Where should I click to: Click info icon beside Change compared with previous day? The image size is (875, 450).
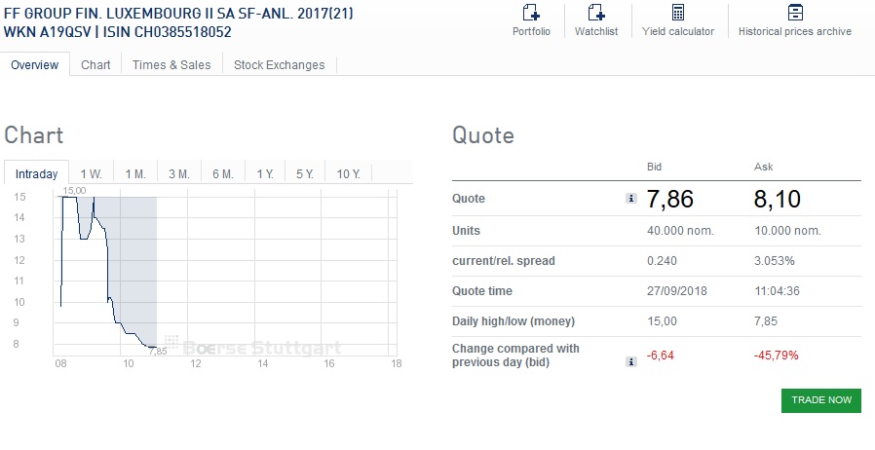631,362
